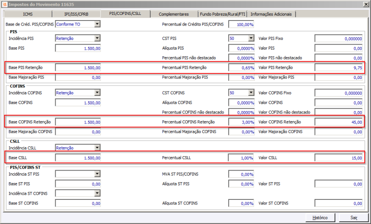Close the Impostos do Movimento window

pyautogui.click(x=365, y=4)
